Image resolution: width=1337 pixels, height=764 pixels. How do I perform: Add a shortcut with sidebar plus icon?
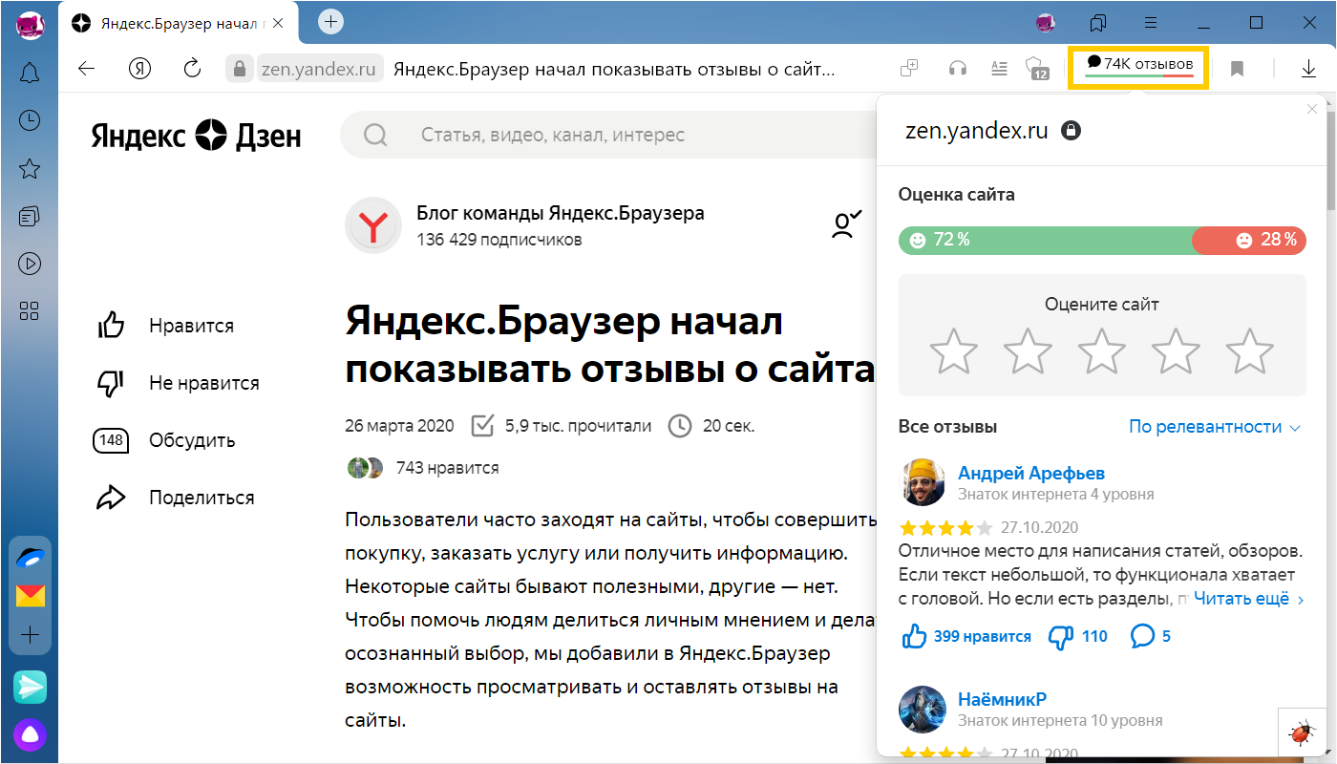(30, 634)
